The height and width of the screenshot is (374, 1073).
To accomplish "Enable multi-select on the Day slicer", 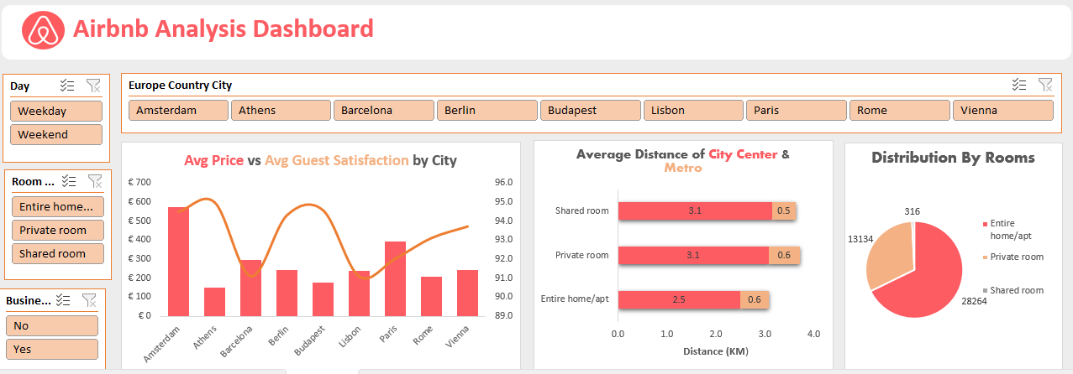I will [68, 86].
